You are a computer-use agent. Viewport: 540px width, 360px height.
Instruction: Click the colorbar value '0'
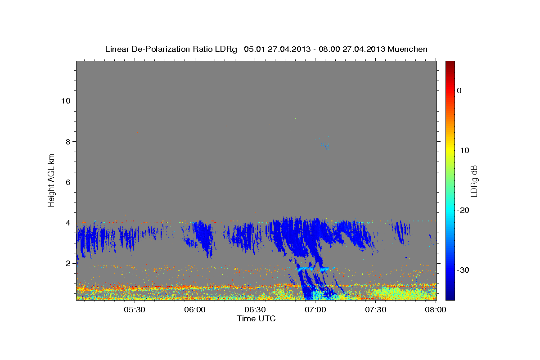tap(459, 90)
